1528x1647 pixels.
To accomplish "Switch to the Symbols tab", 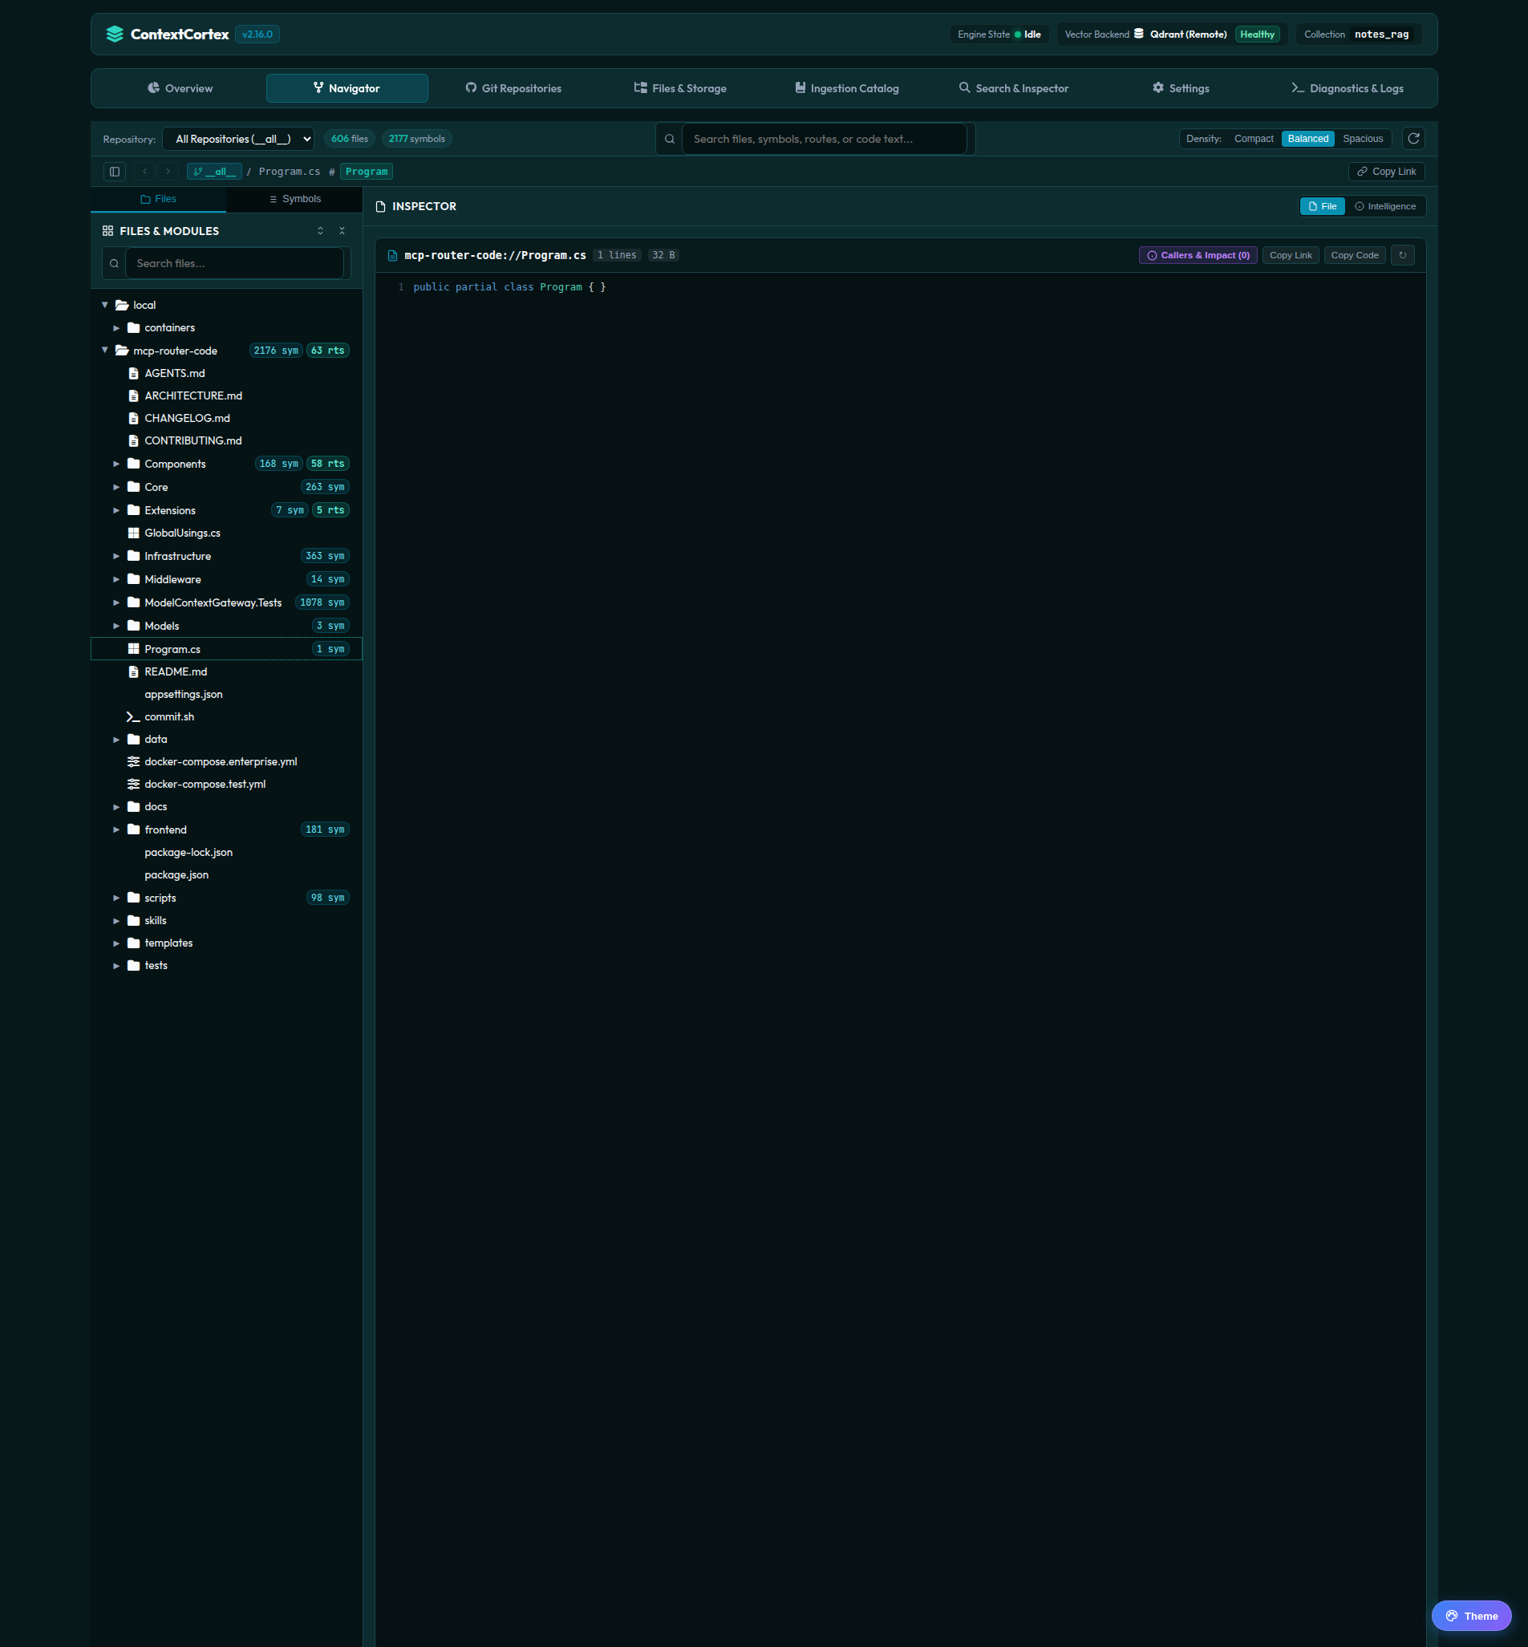I will [294, 199].
